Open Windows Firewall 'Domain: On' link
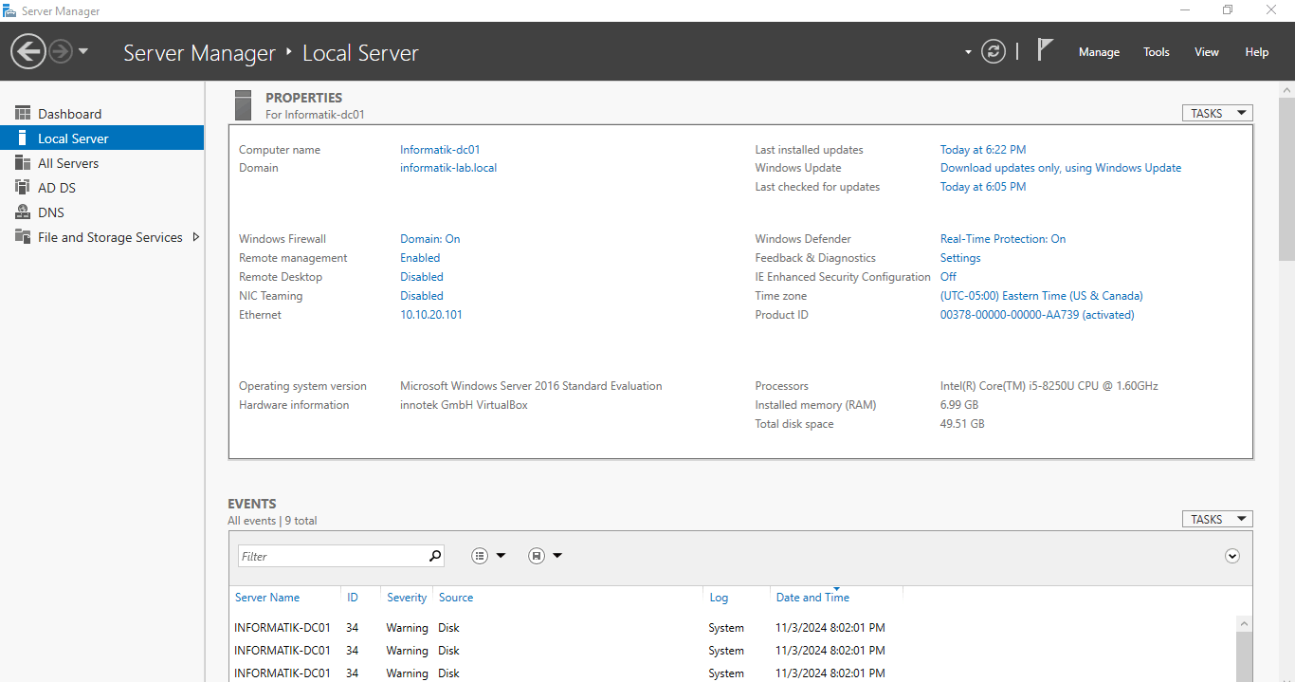 click(x=430, y=239)
